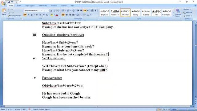Image resolution: width=197 pixels, height=111 pixels.
Task: Apply the Emphasis style
Action: coord(105,13)
